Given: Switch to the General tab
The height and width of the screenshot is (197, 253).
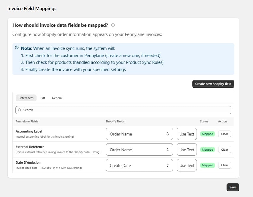Looking at the screenshot, I should pos(57,98).
